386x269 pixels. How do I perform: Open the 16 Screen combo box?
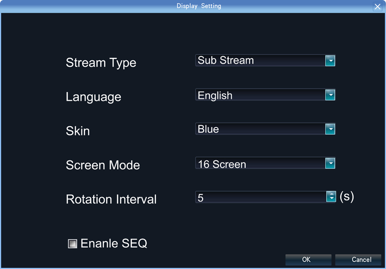click(x=260, y=164)
